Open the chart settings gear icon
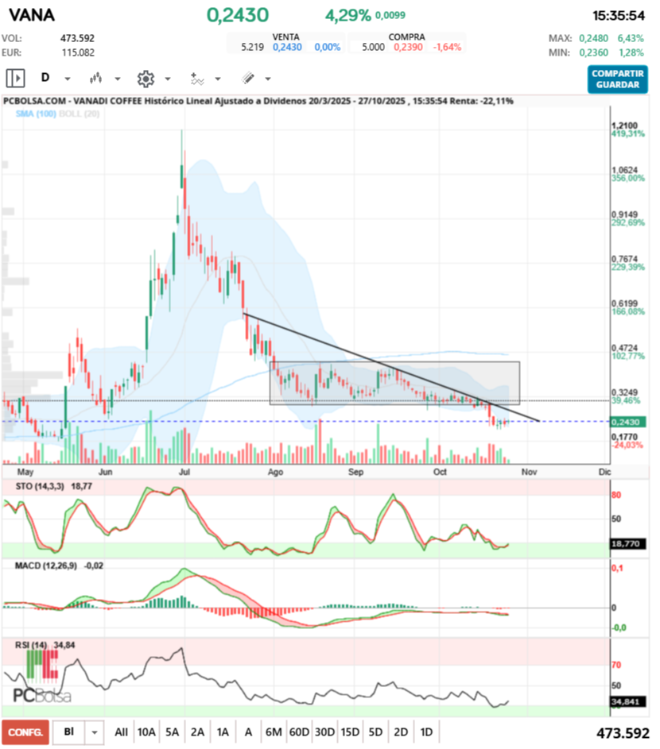 [146, 79]
